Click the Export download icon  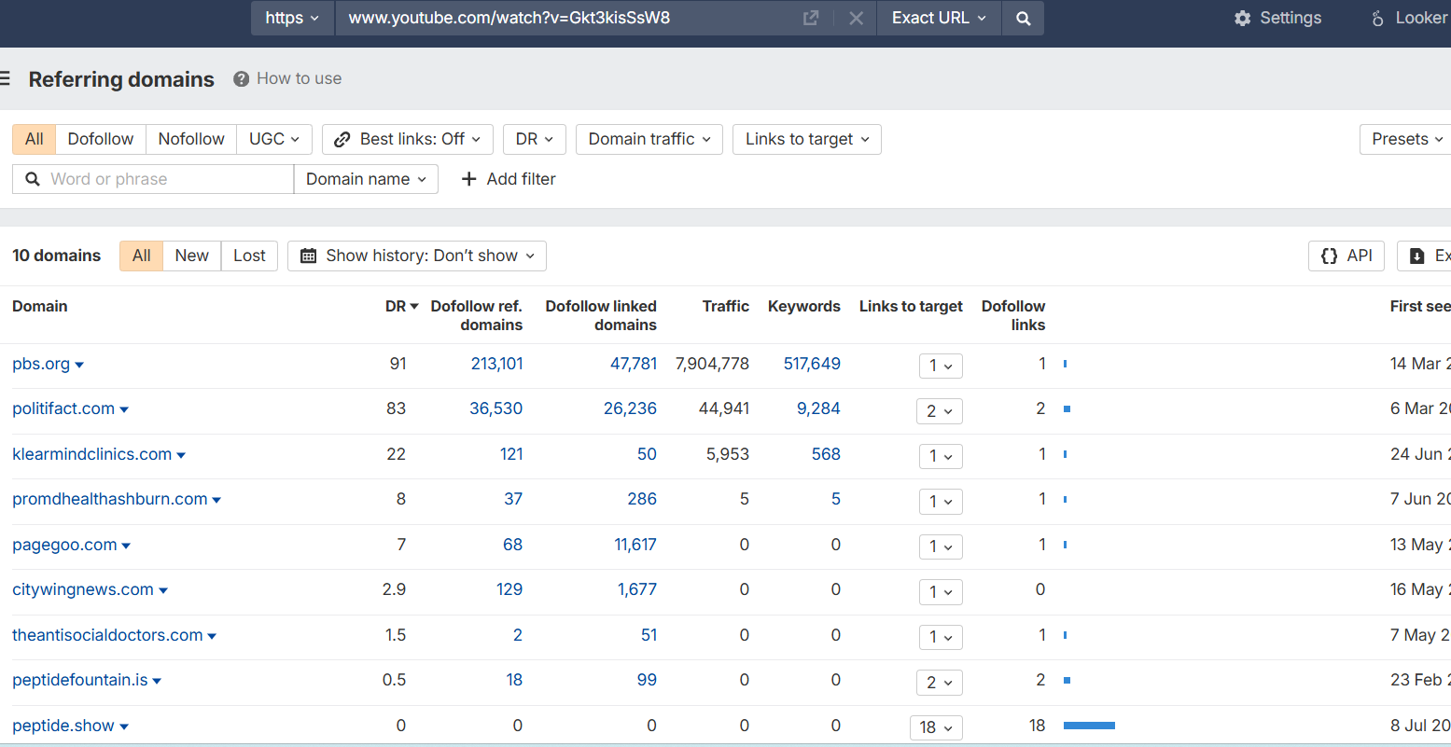(x=1417, y=256)
